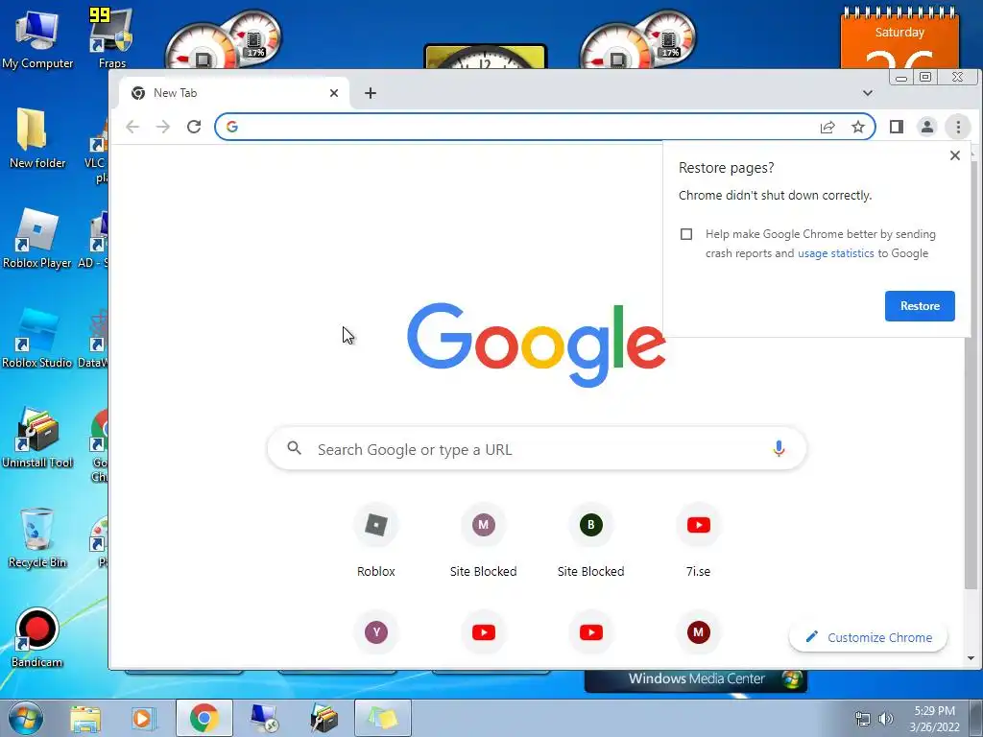The width and height of the screenshot is (983, 737).
Task: Select the Fraps desktop shortcut
Action: pyautogui.click(x=111, y=38)
